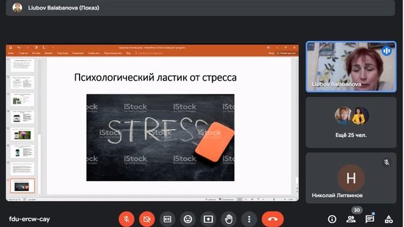The height and width of the screenshot is (227, 404).
Task: Switch to Slide Sorter view icon
Action: (246, 199)
